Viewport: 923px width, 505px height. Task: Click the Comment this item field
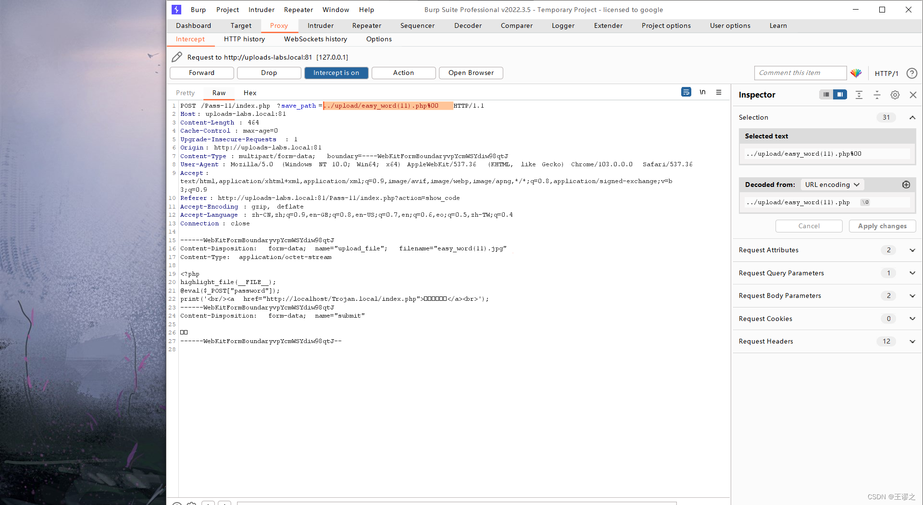(800, 73)
